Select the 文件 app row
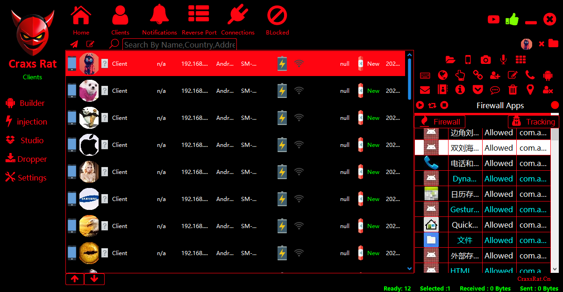The height and width of the screenshot is (292, 563). 483,240
